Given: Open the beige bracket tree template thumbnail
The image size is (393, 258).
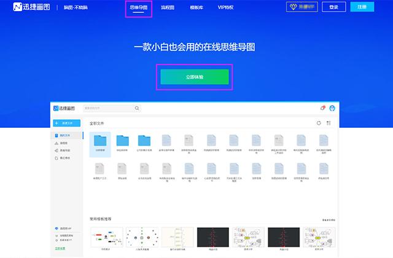Looking at the screenshot, I should pyautogui.click(x=177, y=237).
